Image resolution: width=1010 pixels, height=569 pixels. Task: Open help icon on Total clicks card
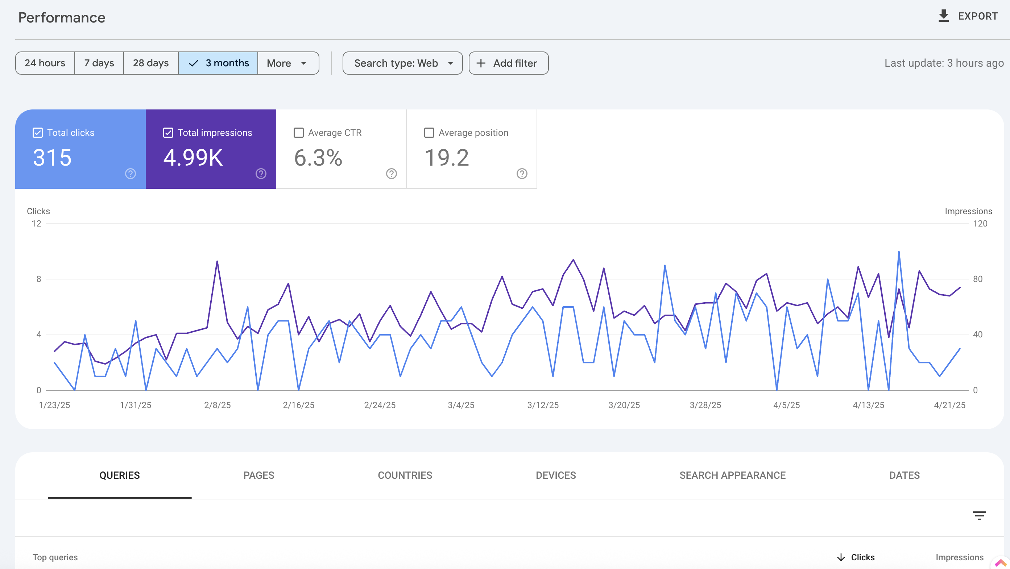click(130, 174)
